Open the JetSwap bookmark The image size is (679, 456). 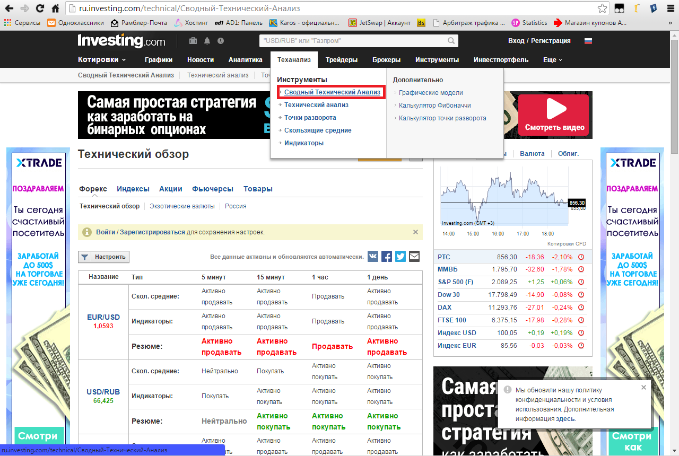(x=379, y=23)
